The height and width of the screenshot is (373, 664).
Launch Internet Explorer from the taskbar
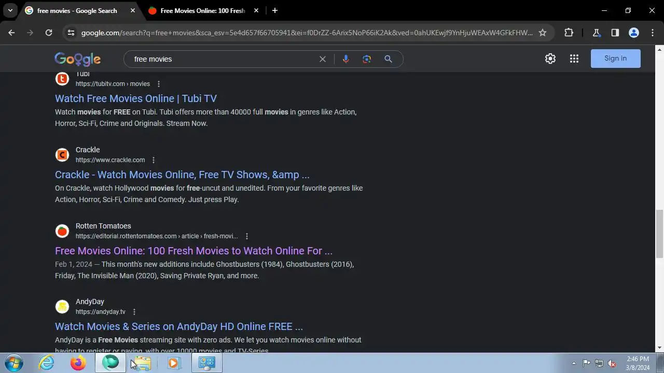click(x=47, y=363)
